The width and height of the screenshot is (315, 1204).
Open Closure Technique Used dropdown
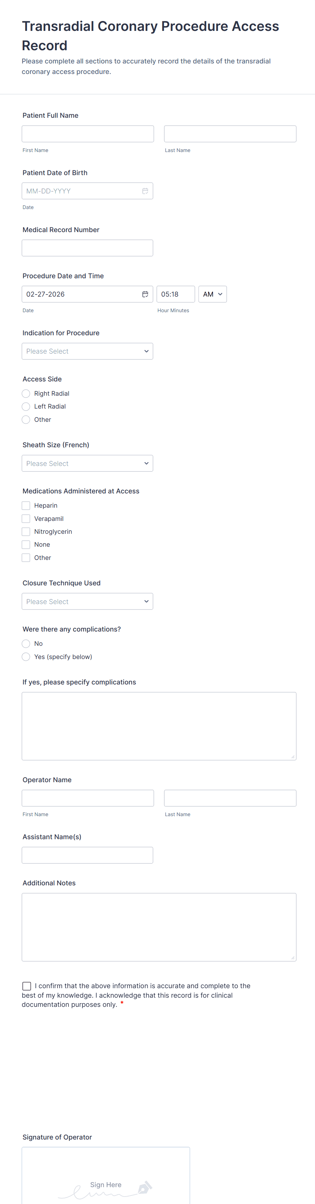point(87,602)
